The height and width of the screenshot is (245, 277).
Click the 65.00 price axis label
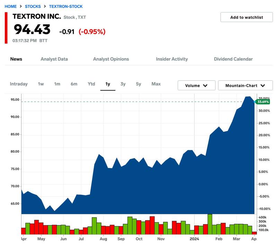[15, 203]
